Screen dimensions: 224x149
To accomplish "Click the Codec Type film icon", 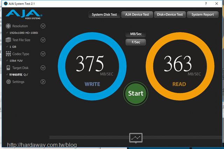I will (x=8, y=54).
